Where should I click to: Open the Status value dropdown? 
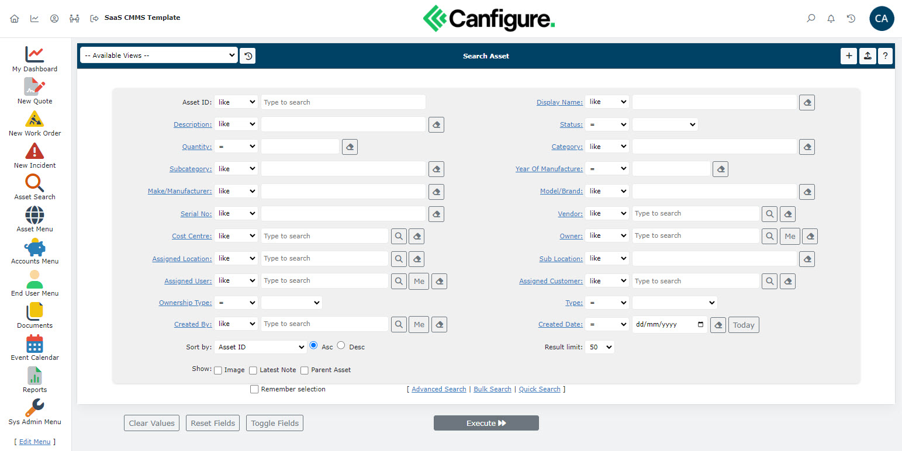click(x=665, y=124)
